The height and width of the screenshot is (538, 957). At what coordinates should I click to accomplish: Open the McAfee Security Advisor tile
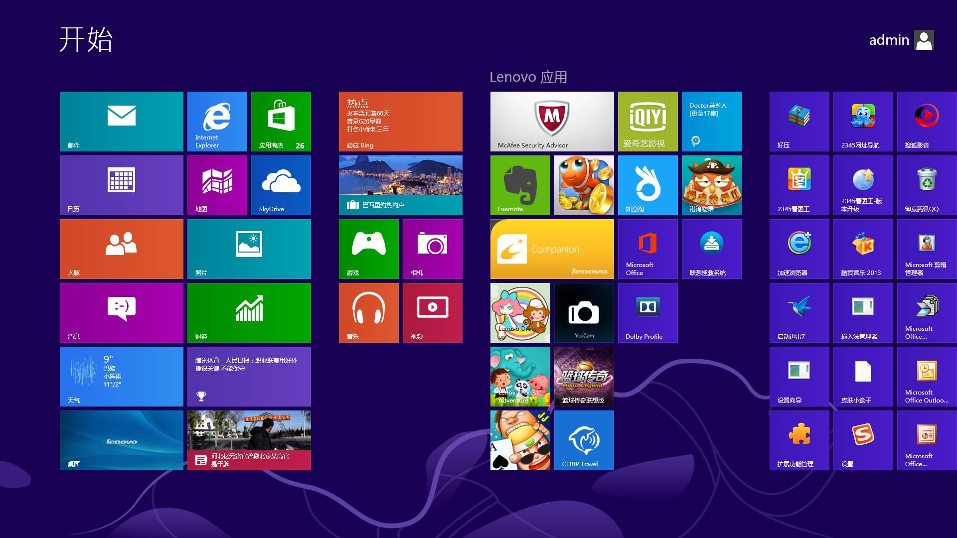552,121
